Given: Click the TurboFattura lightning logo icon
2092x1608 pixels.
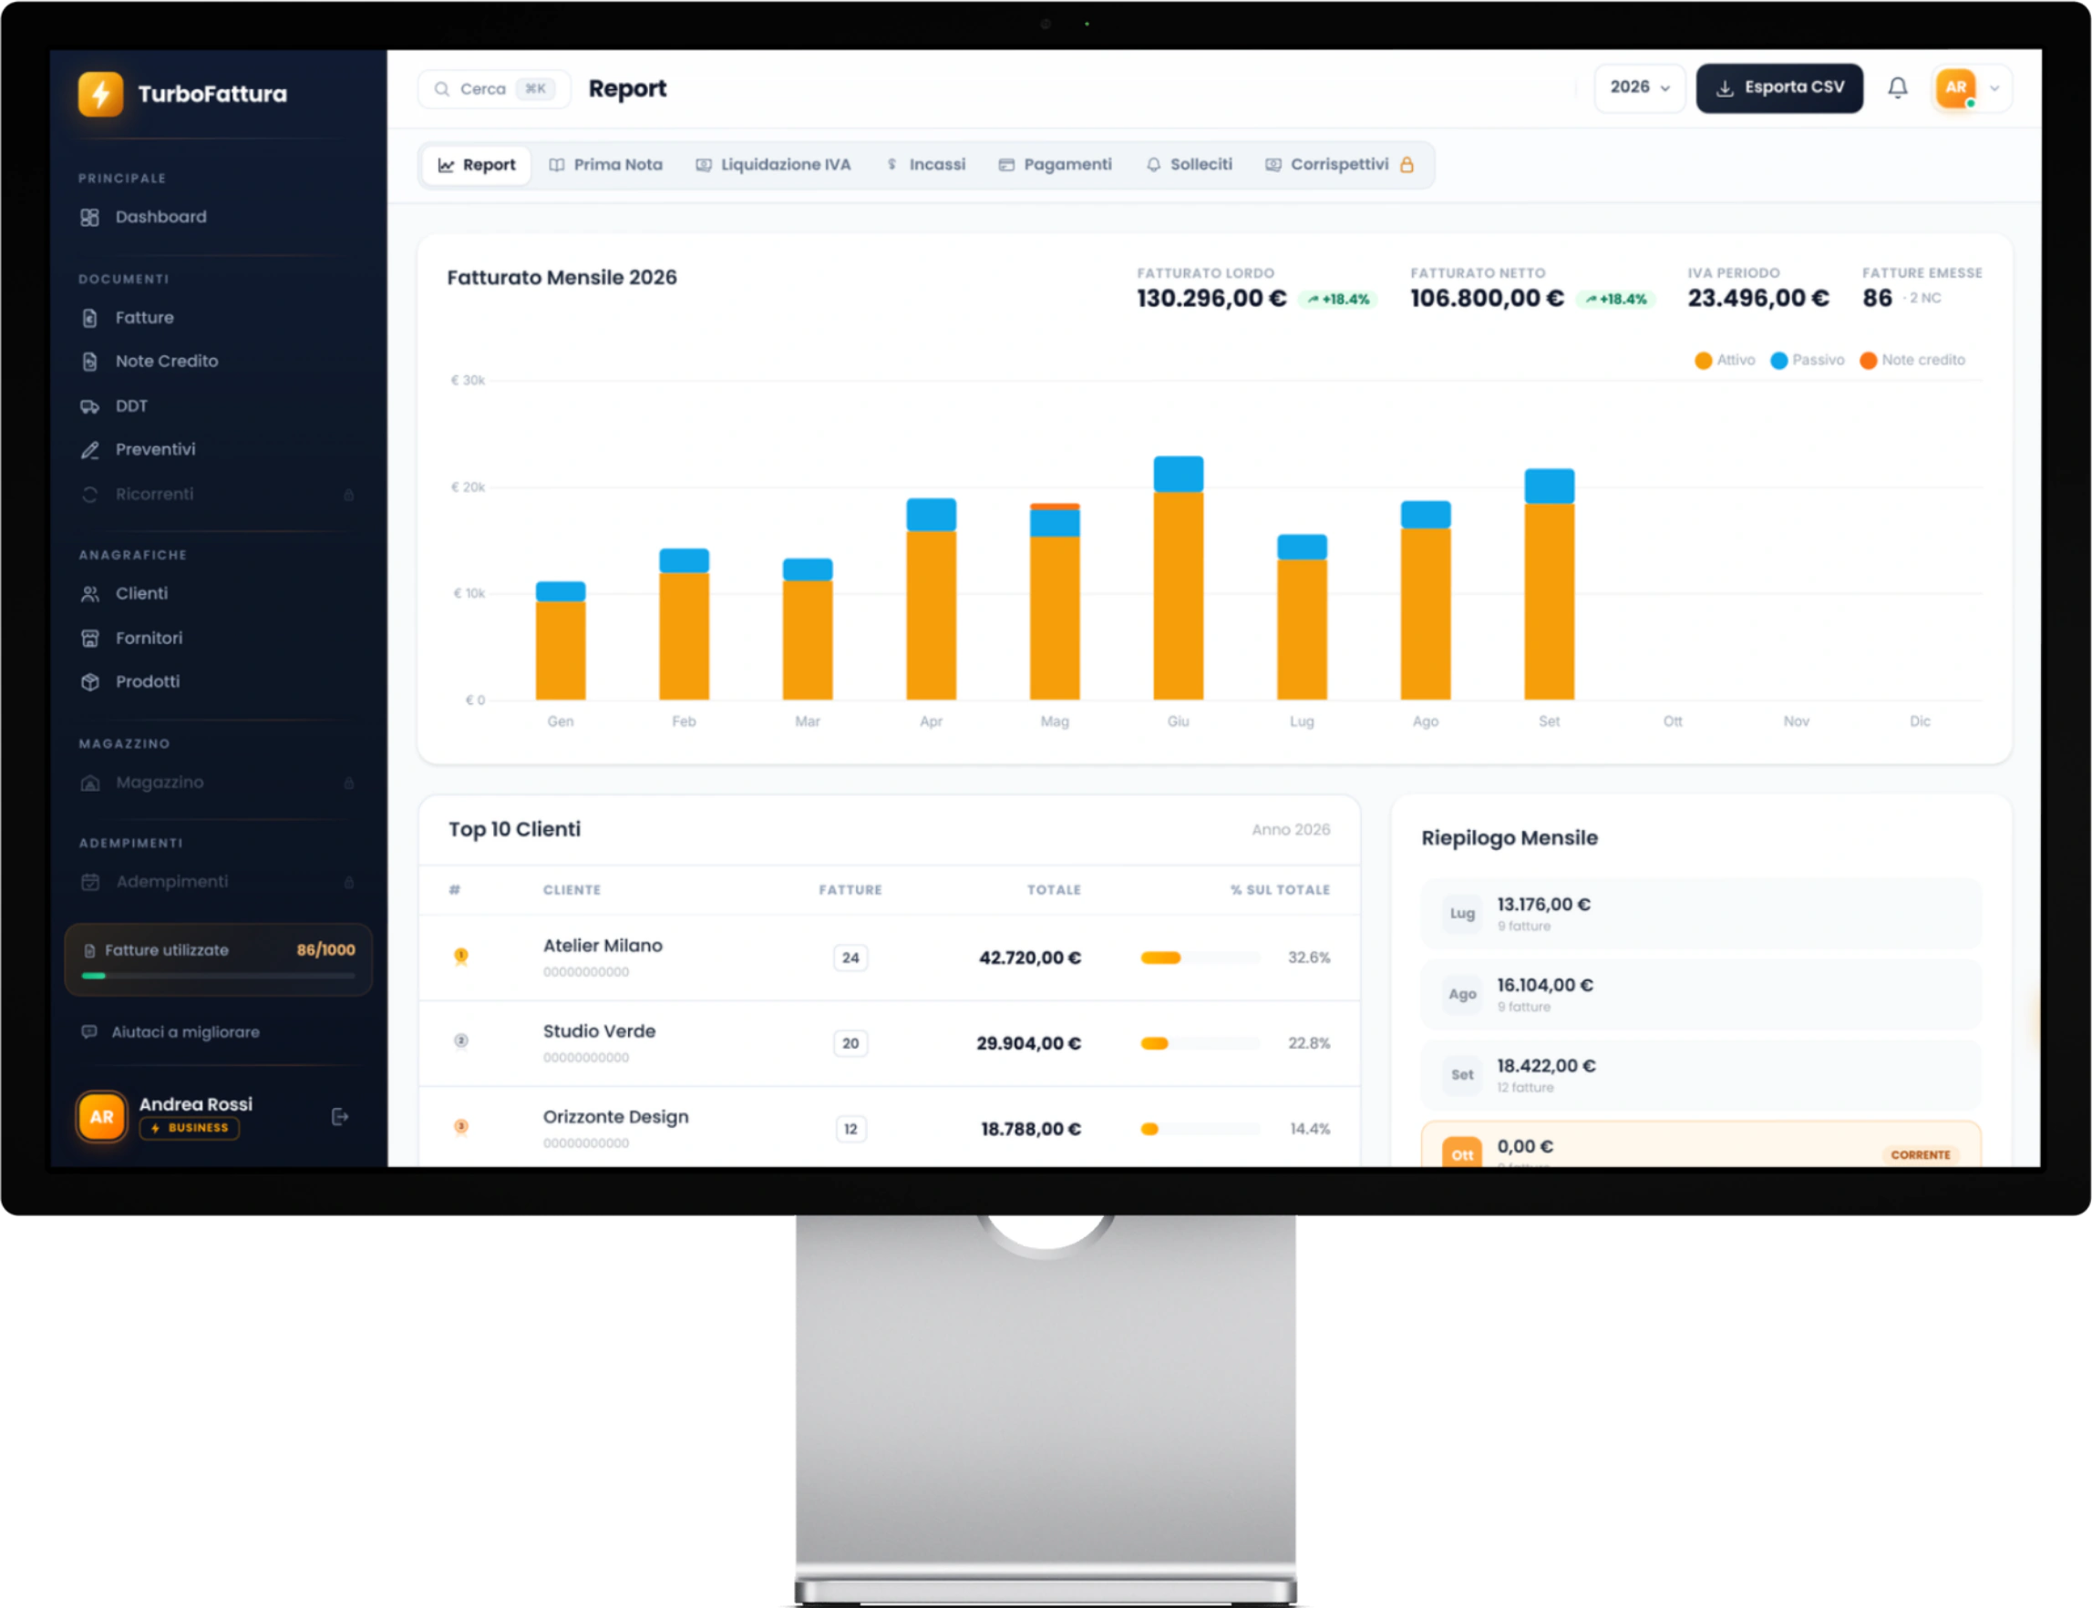Looking at the screenshot, I should click(100, 94).
